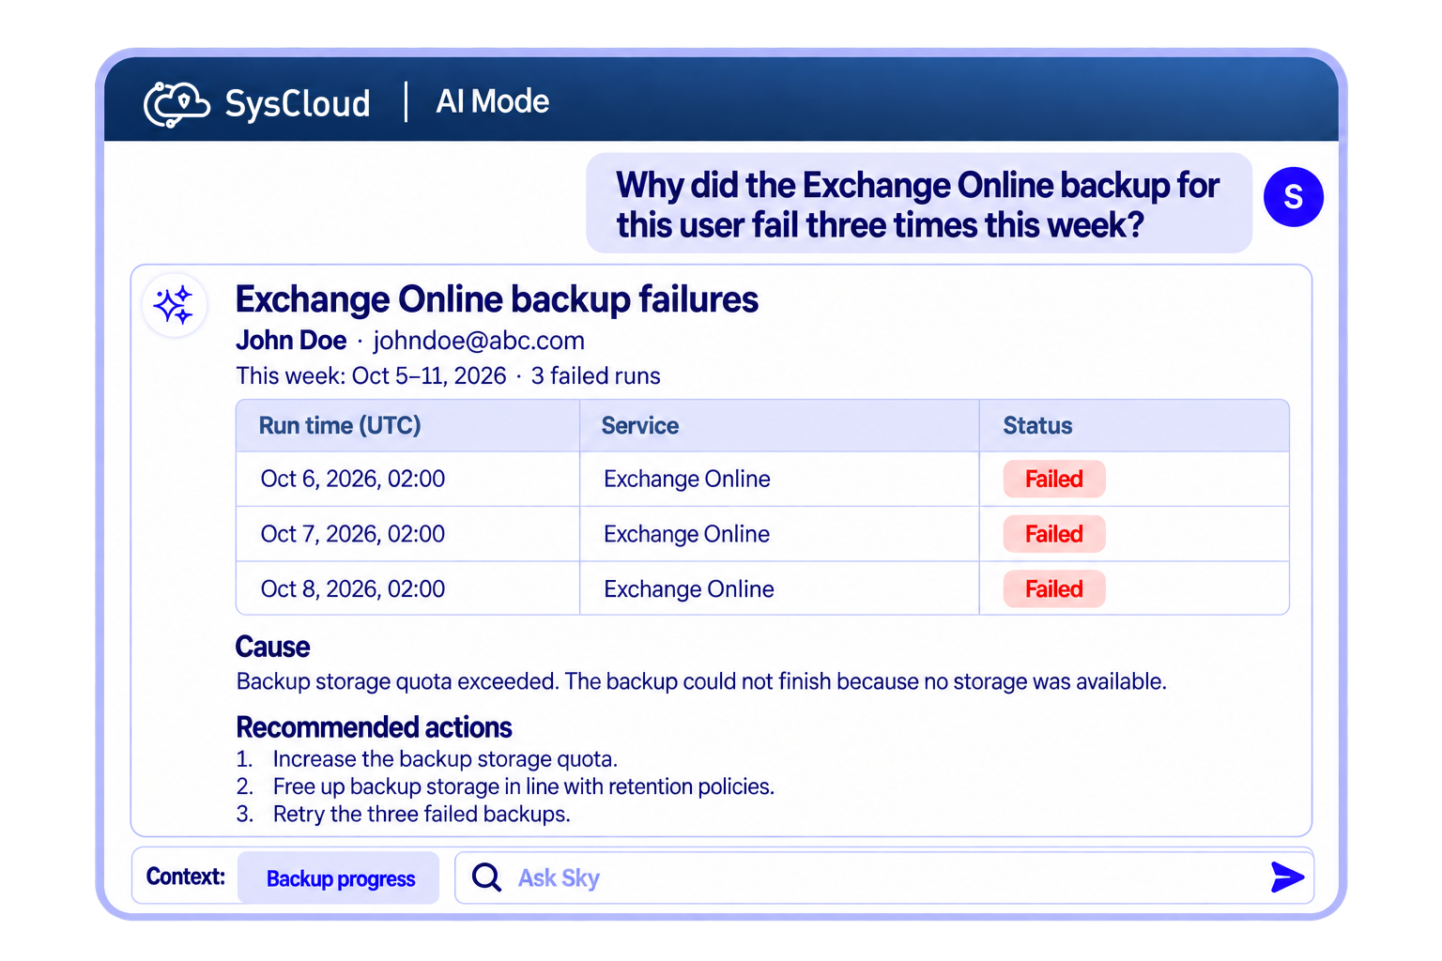1442x961 pixels.
Task: Click the 'Run time (UTC)' column header
Action: (340, 426)
